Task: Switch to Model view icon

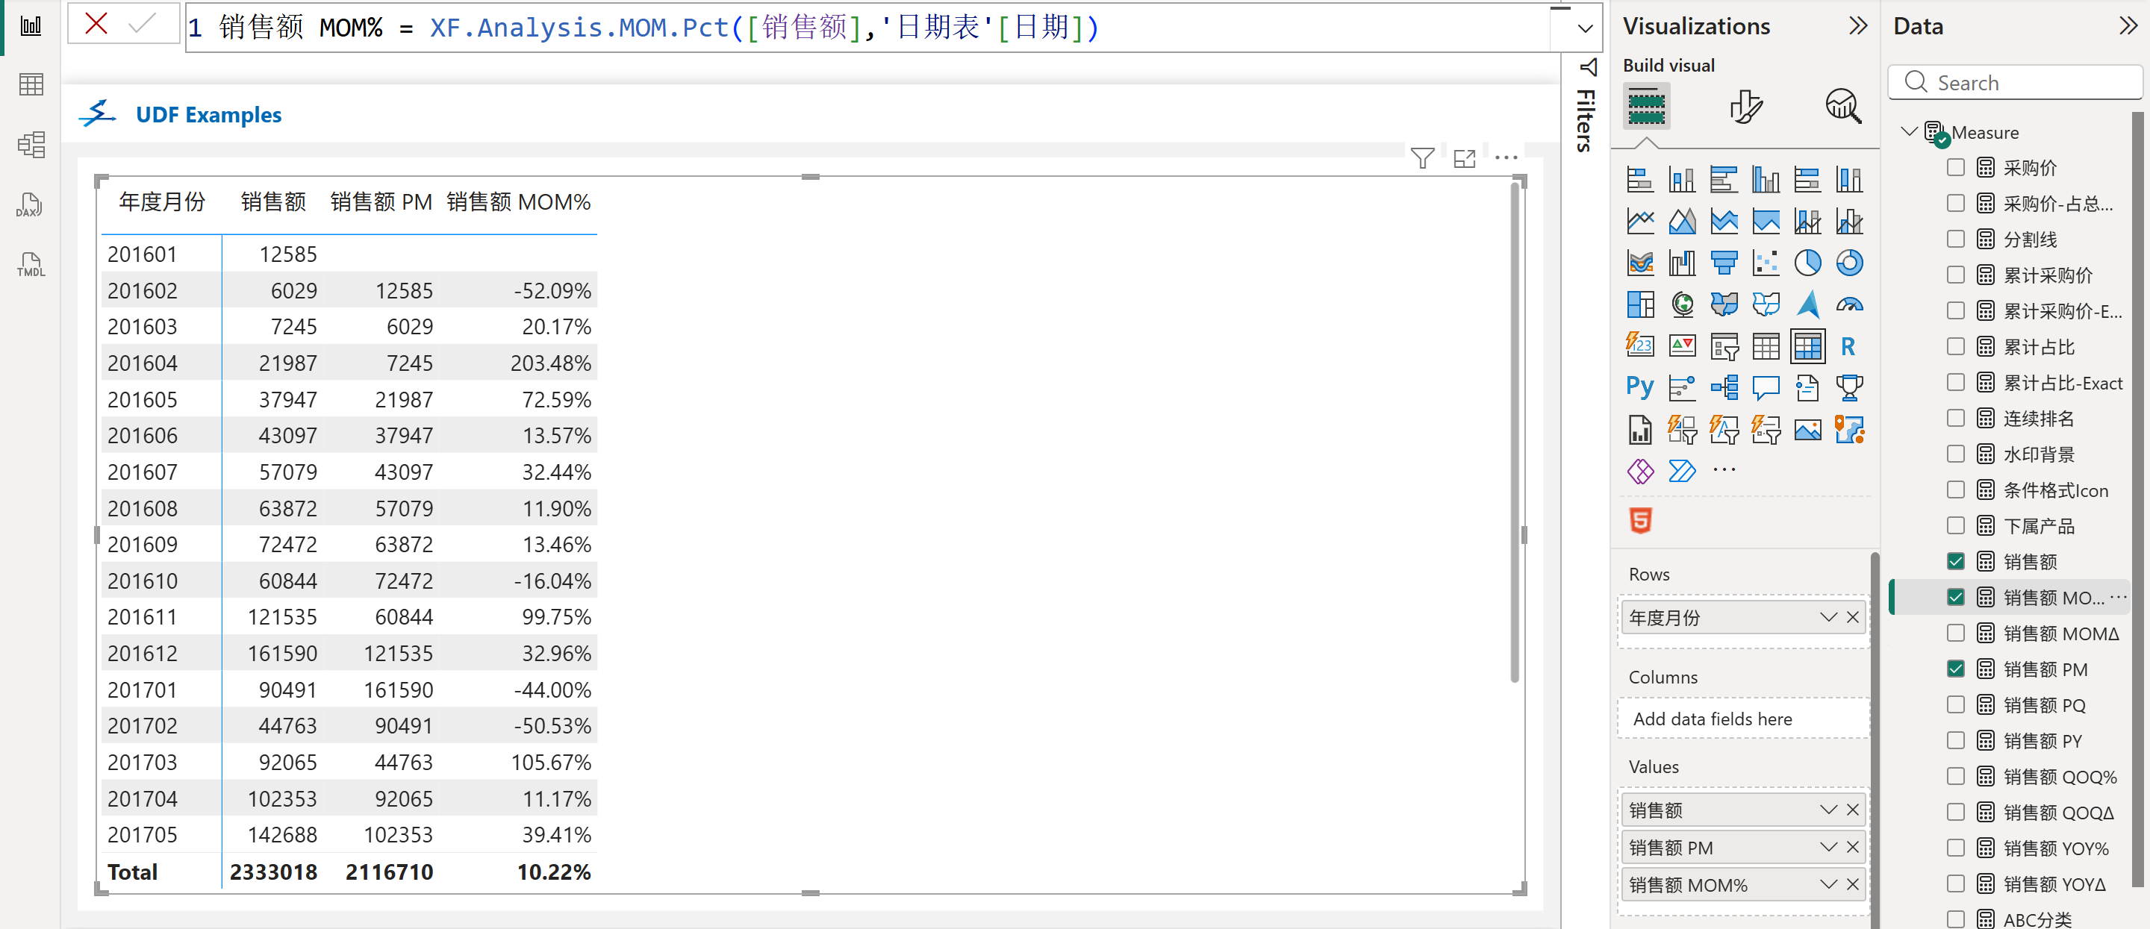Action: tap(30, 145)
